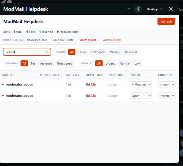The height and width of the screenshot is (166, 183).
Task: Open the Desktop view dropdown
Action: [x=154, y=9]
